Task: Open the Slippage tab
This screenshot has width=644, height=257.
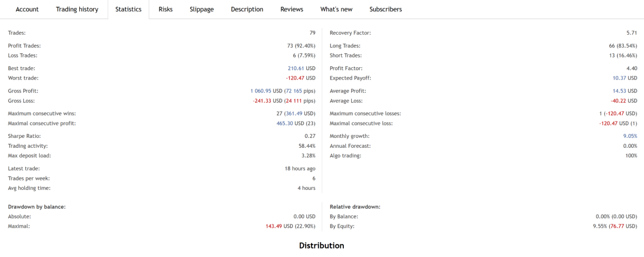Action: pos(202,9)
